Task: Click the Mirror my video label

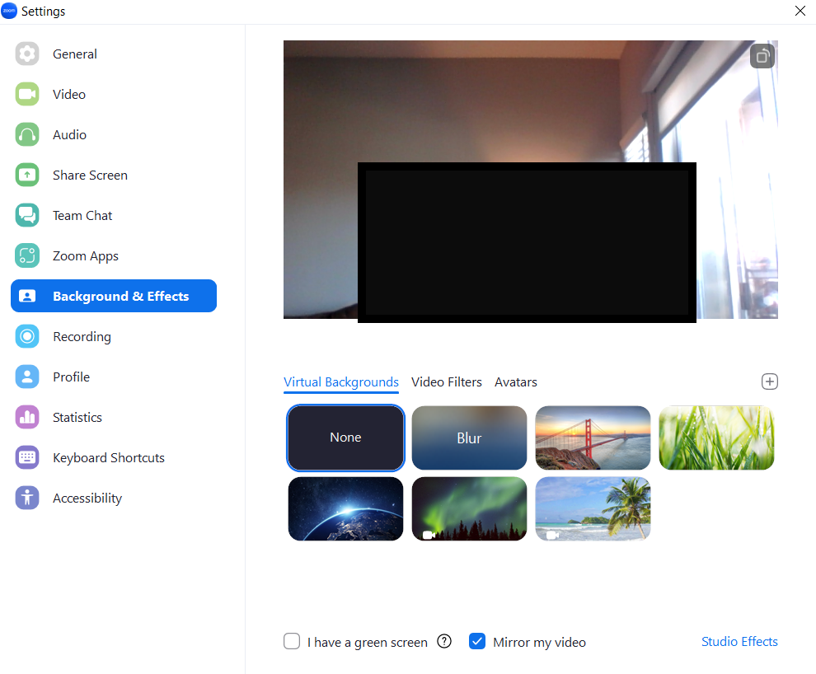Action: 540,643
